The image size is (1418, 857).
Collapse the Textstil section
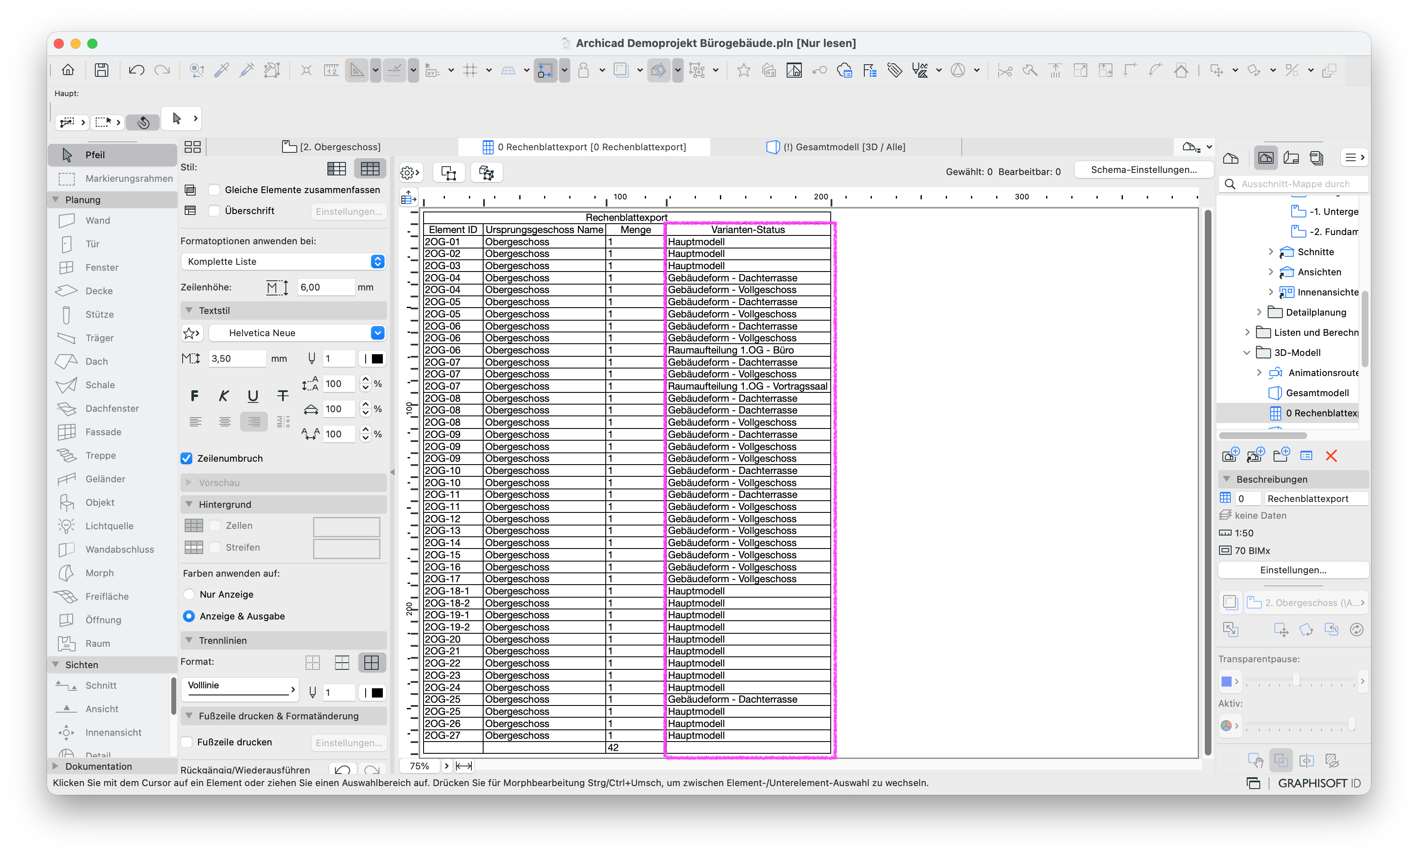coord(189,311)
